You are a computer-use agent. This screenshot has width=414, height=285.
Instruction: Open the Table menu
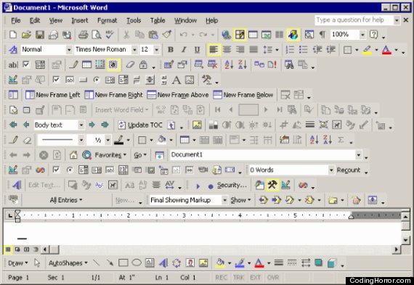158,20
